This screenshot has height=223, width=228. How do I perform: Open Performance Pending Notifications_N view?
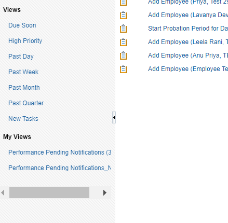coord(60,168)
